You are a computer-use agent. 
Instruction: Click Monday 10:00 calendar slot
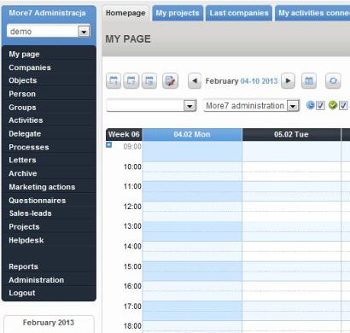pos(192,166)
